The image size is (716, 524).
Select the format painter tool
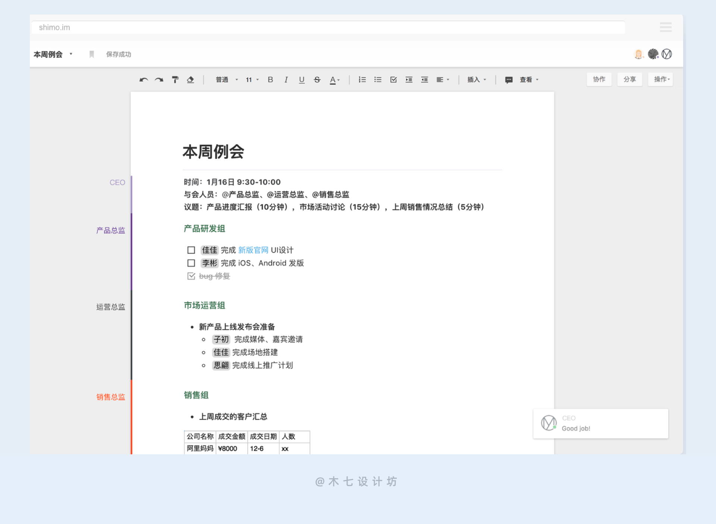[175, 80]
